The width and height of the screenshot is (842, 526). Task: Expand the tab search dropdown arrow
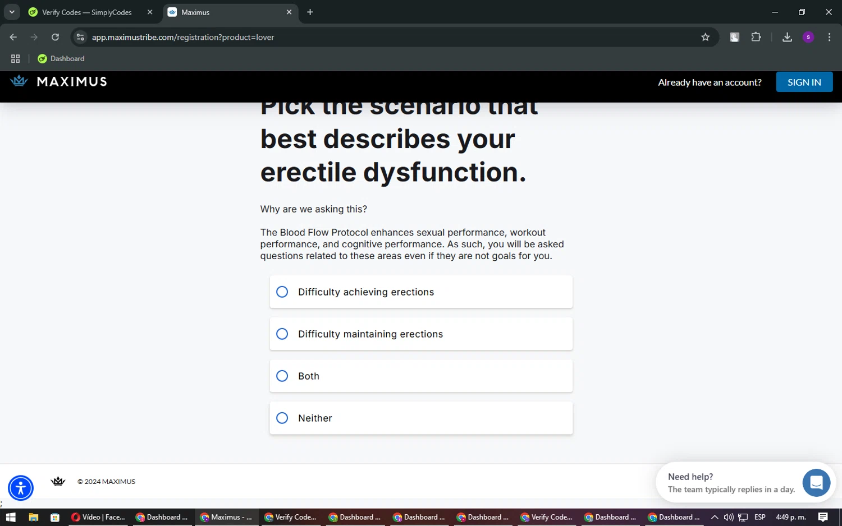12,12
